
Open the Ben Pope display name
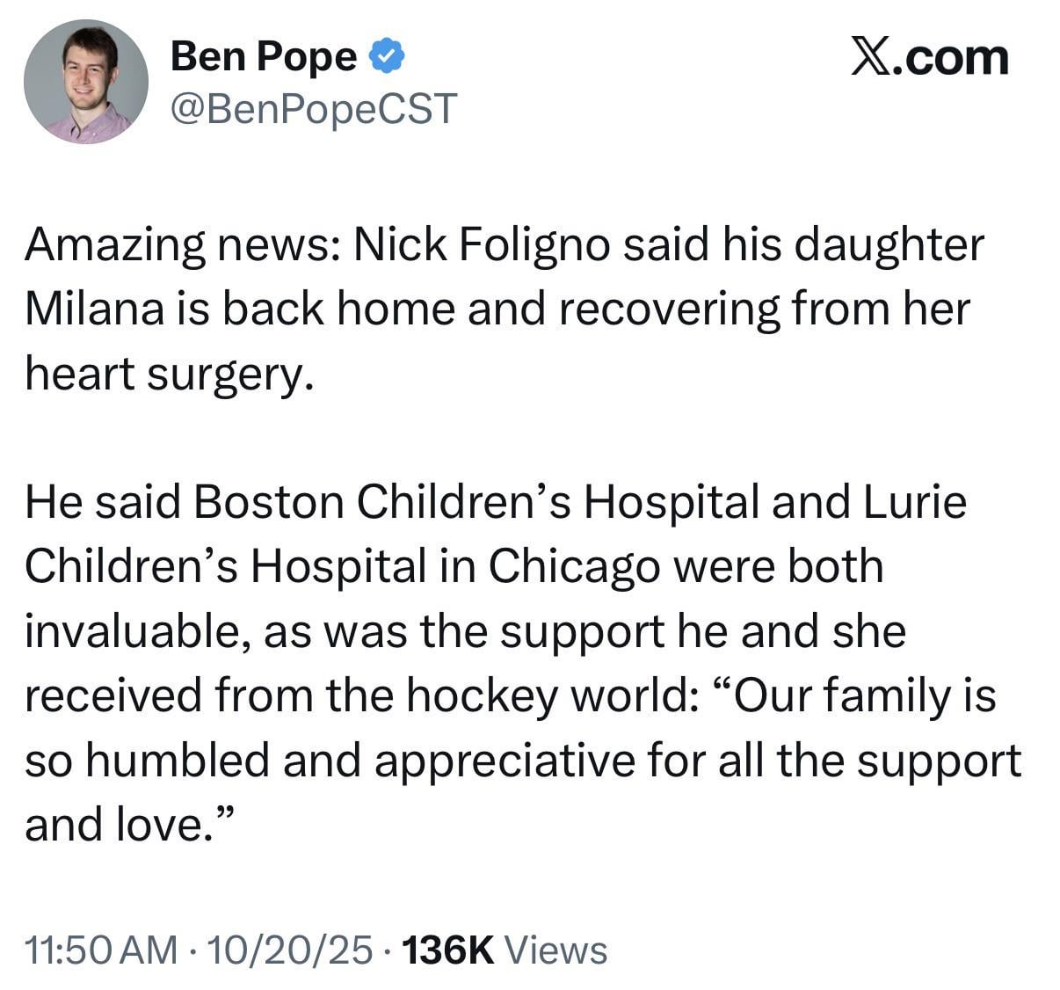(264, 56)
